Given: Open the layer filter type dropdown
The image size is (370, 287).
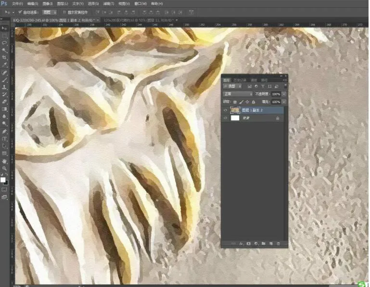Looking at the screenshot, I should coord(232,87).
